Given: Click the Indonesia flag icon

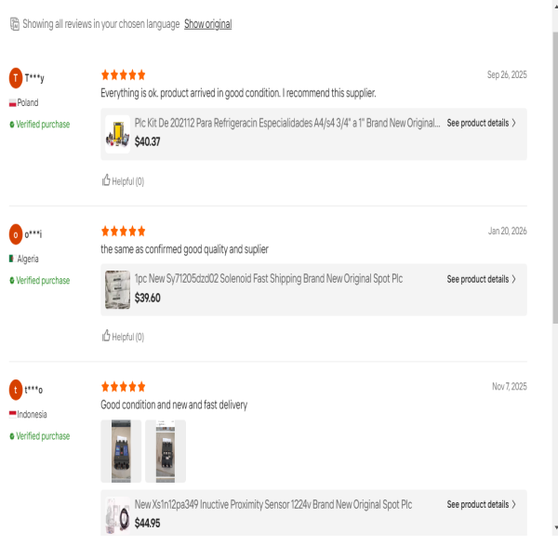Looking at the screenshot, I should click(x=13, y=415).
